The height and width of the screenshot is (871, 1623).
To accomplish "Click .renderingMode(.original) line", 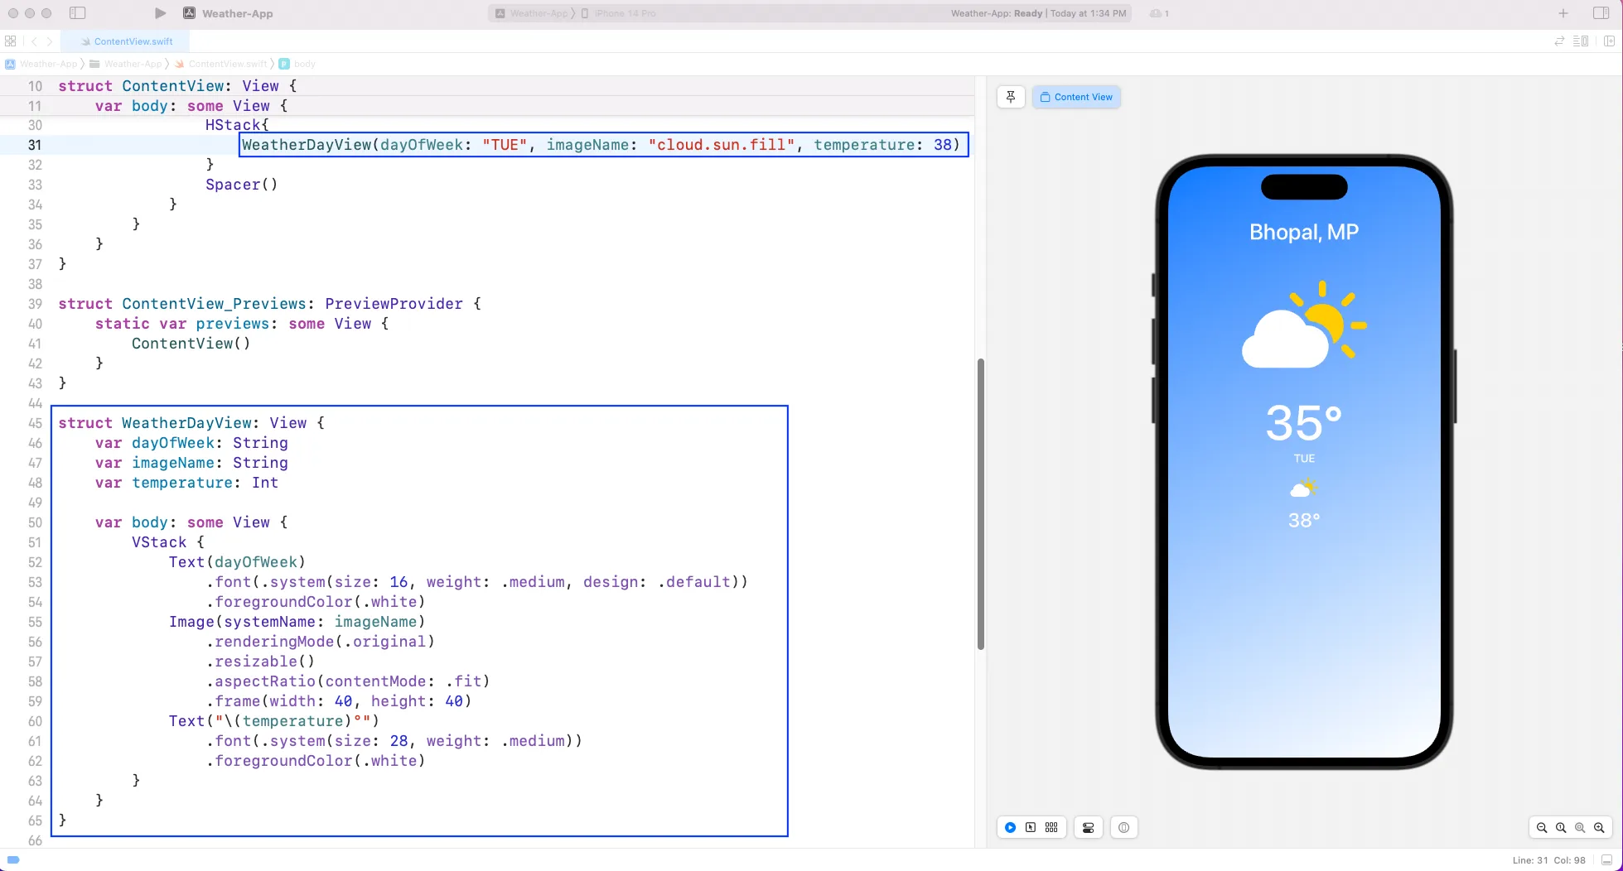I will coord(320,642).
